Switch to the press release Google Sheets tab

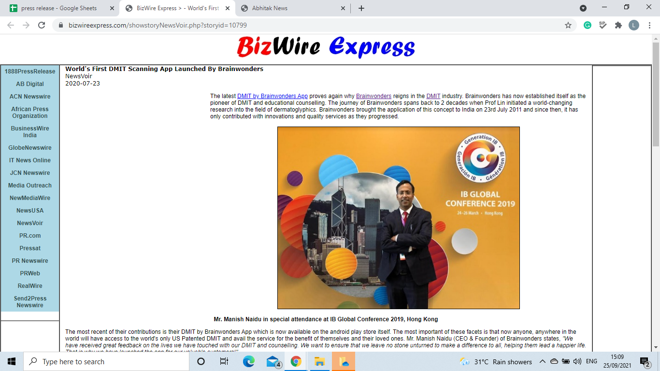click(x=59, y=8)
